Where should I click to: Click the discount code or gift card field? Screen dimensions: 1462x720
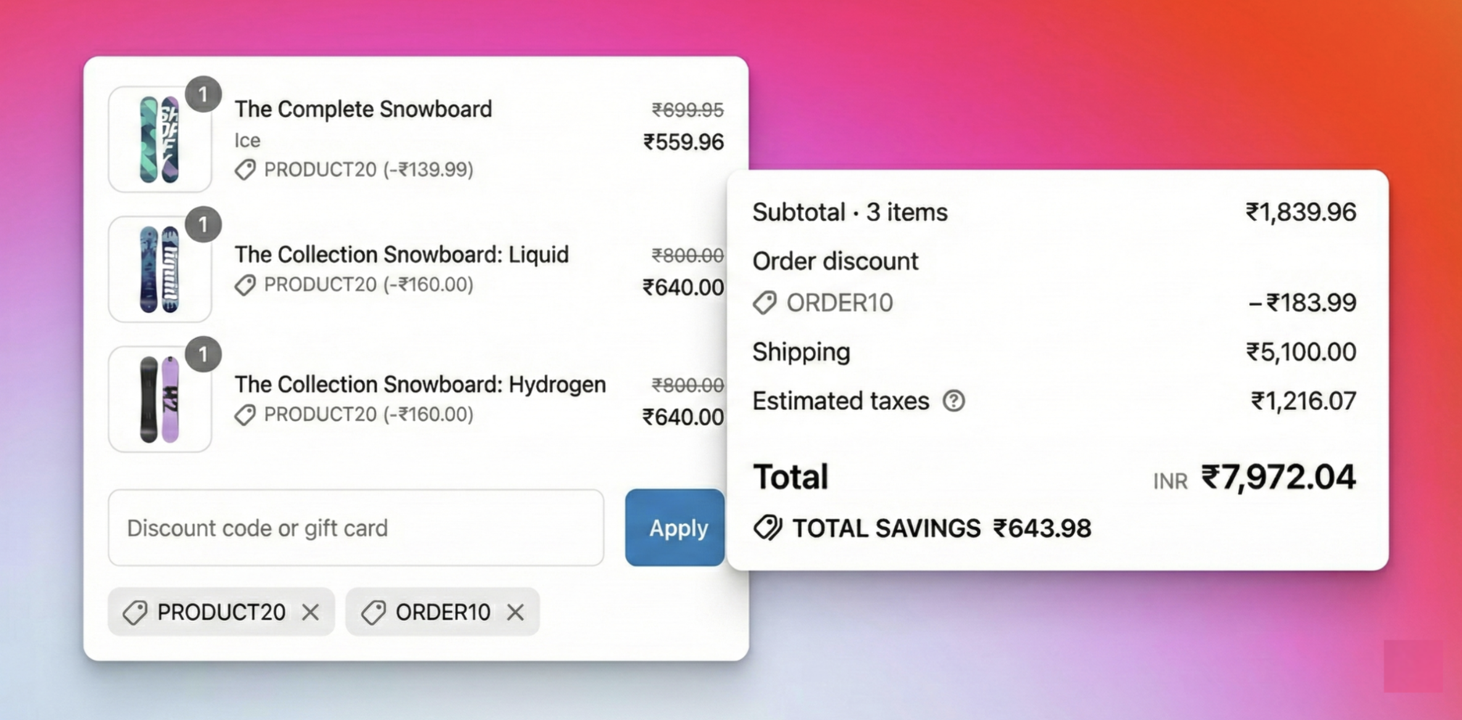(x=357, y=528)
